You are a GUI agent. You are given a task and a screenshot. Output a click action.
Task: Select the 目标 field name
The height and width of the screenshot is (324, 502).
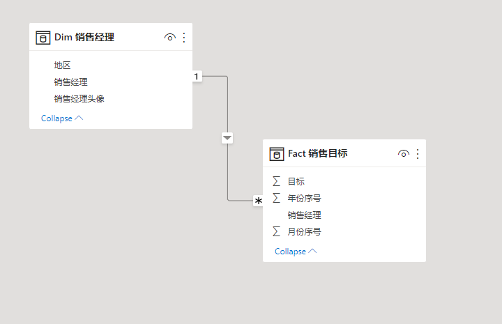(296, 181)
